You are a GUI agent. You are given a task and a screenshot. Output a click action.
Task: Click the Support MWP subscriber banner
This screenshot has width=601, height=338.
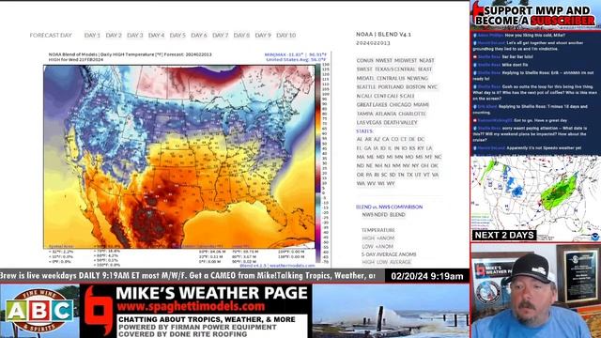(535, 15)
